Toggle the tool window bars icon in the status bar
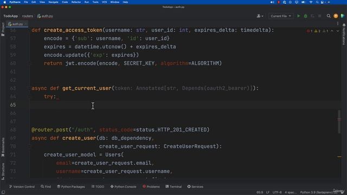This screenshot has height=195, width=347. (3, 192)
